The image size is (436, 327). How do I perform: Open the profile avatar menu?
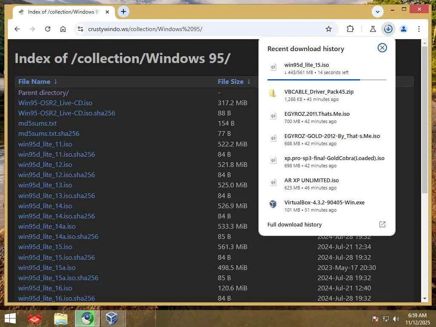404,29
